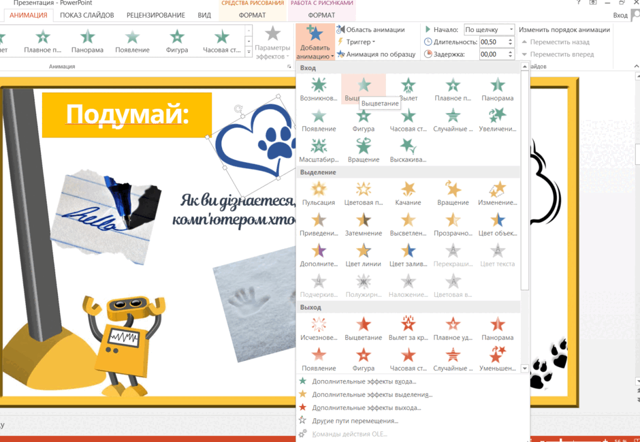
Task: Click the effects gallery scrollbar down arrow
Action: [524, 368]
